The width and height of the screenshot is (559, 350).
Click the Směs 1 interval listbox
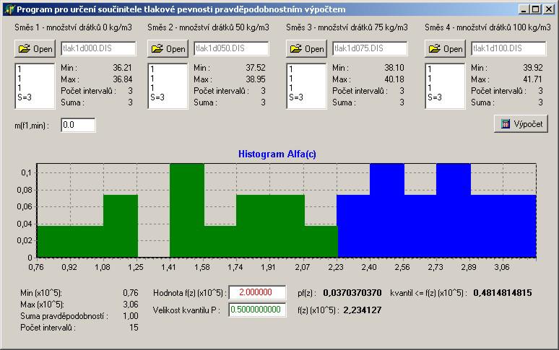coord(35,86)
